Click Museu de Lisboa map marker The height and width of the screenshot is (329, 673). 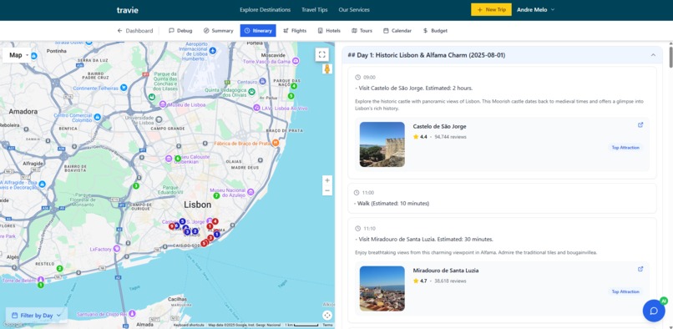[x=163, y=104]
